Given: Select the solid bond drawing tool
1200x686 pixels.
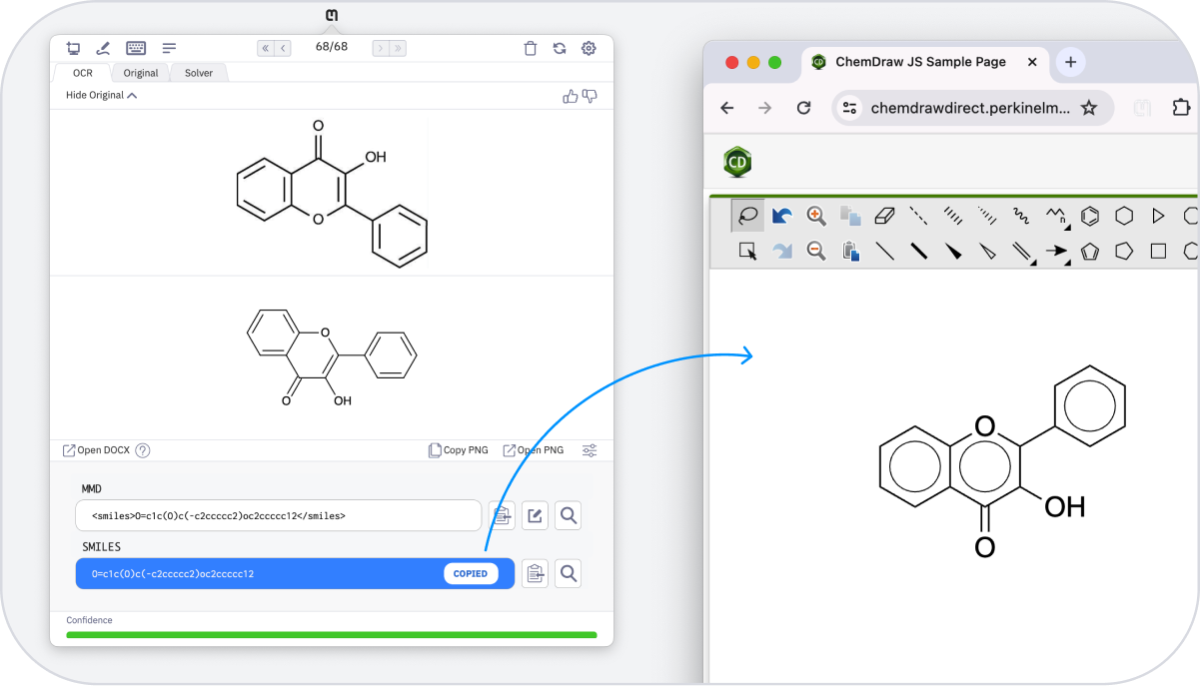Looking at the screenshot, I should pyautogui.click(x=884, y=250).
